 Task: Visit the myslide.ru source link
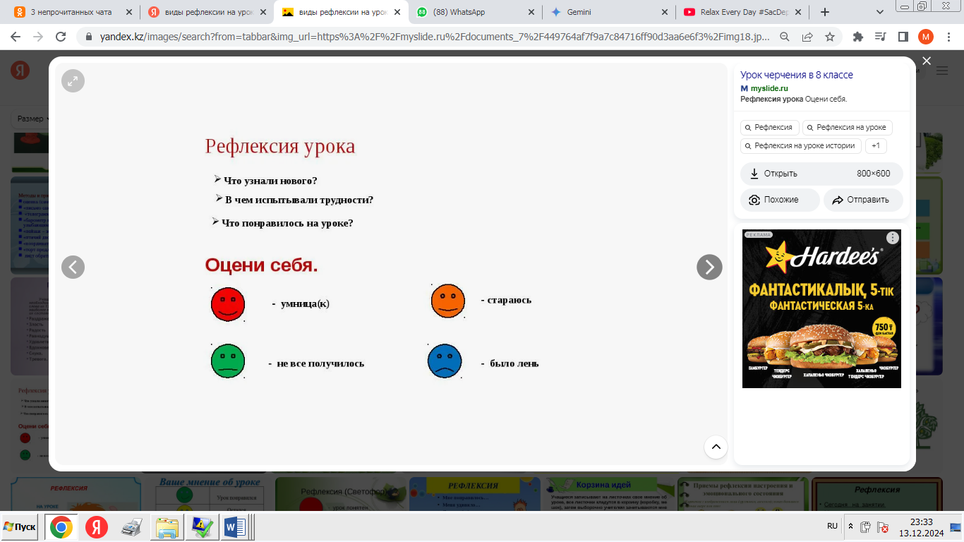click(x=769, y=88)
